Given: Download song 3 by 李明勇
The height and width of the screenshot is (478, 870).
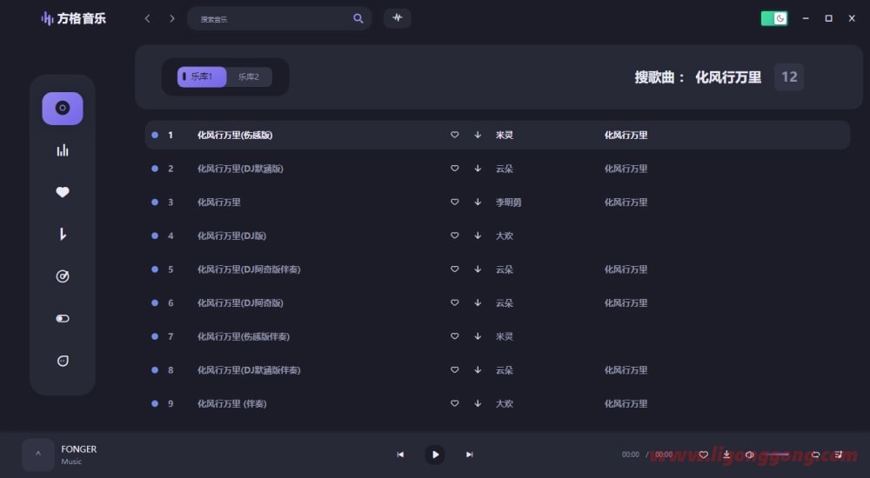Looking at the screenshot, I should coord(478,202).
